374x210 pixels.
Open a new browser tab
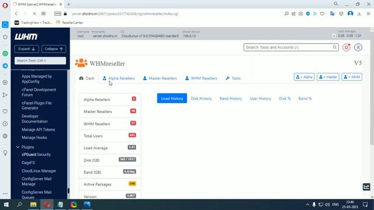(x=69, y=4)
